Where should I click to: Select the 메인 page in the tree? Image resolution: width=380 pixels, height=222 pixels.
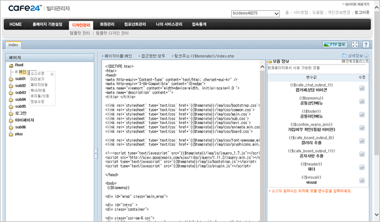click(22, 72)
